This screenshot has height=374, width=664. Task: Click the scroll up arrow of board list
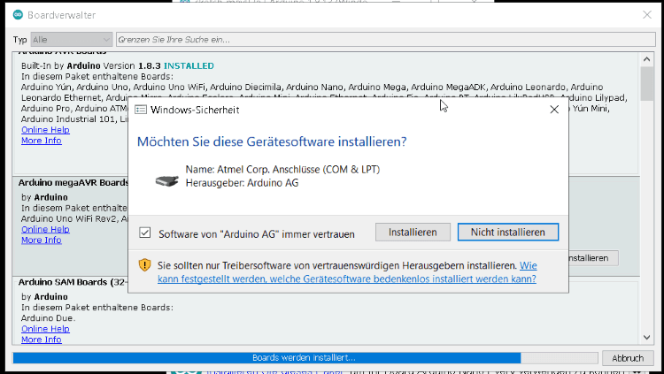tap(646, 59)
